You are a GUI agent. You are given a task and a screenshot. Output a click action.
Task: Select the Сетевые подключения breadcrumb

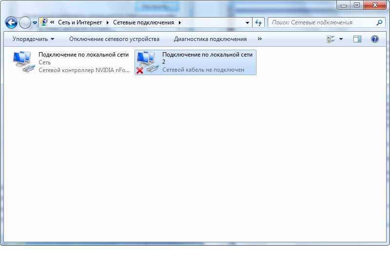pos(143,22)
